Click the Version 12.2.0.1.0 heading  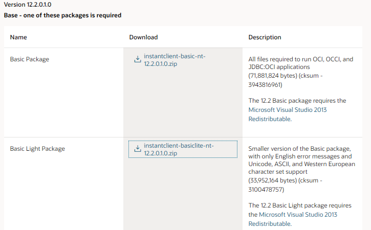(28, 5)
